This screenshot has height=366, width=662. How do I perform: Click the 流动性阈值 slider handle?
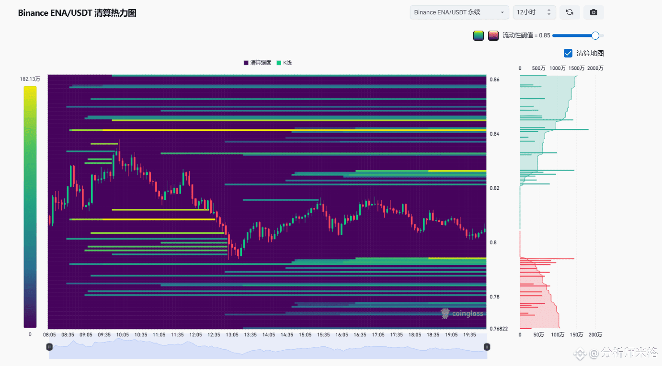click(595, 35)
